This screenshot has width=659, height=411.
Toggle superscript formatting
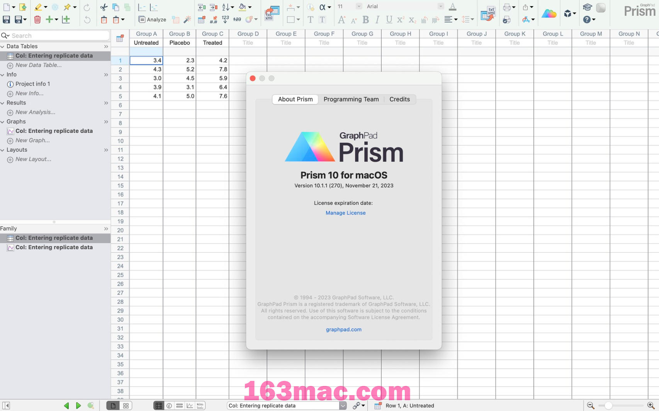(401, 19)
